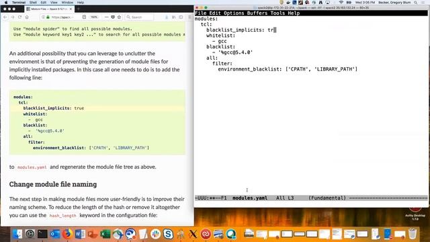Save page to Pocket
Image resolution: width=430 pixels, height=242 pixels.
[113, 17]
